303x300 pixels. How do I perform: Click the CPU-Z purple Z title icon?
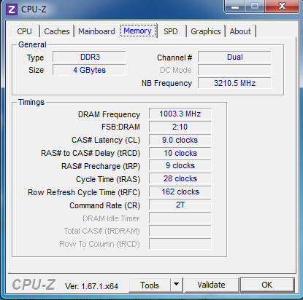coord(12,9)
